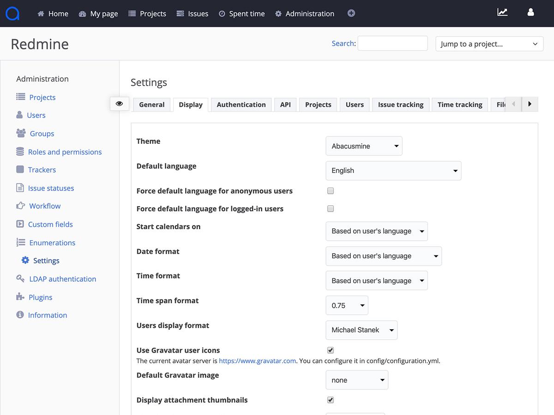Click the My page dashboard icon
Viewport: 554px width, 415px height.
83,14
